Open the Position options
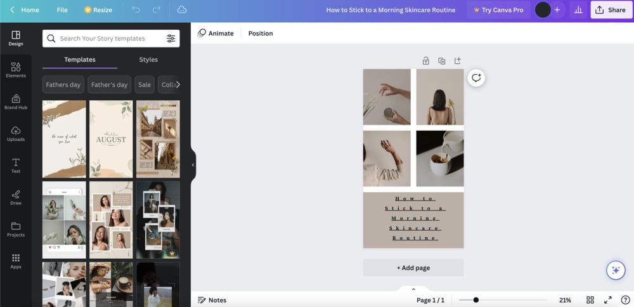The width and height of the screenshot is (634, 307). 261,33
